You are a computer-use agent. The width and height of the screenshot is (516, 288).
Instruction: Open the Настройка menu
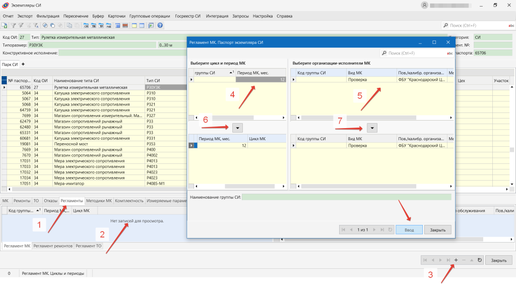pyautogui.click(x=263, y=16)
